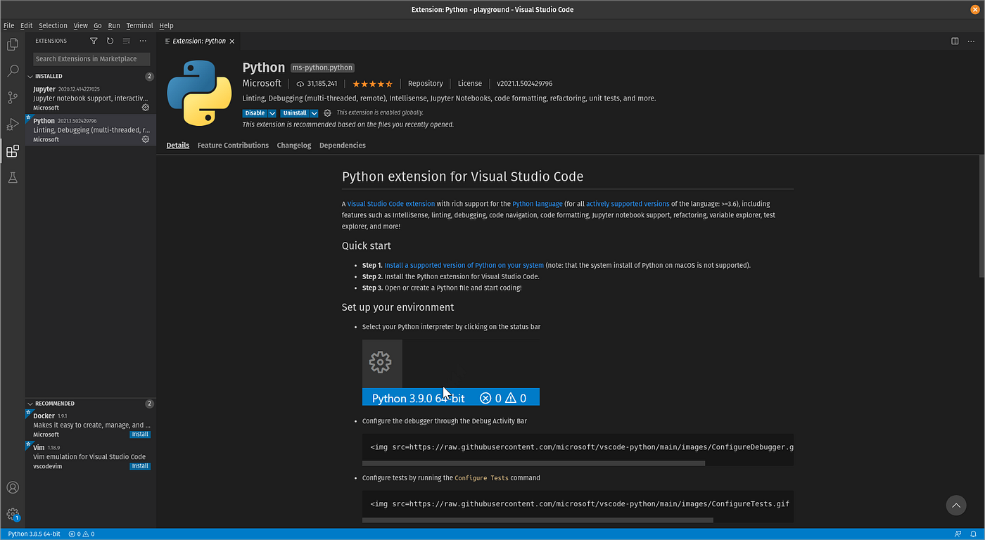The width and height of the screenshot is (985, 540).
Task: Install the Docker extension
Action: pyautogui.click(x=140, y=435)
